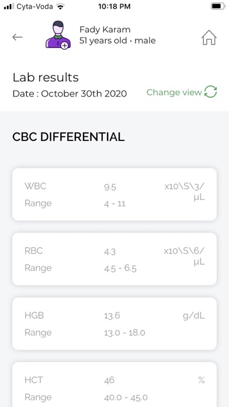
Task: Tap the CBC DIFFERENTIAL section heading
Action: pos(68,137)
